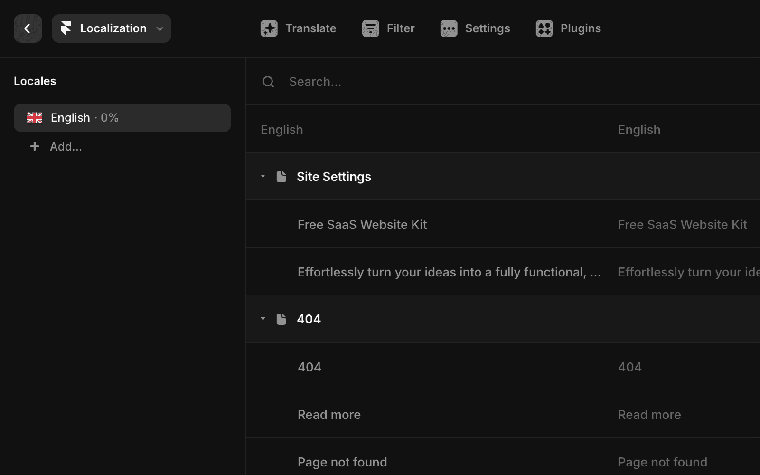This screenshot has height=475, width=760.
Task: Open the Filter options
Action: pos(388,28)
